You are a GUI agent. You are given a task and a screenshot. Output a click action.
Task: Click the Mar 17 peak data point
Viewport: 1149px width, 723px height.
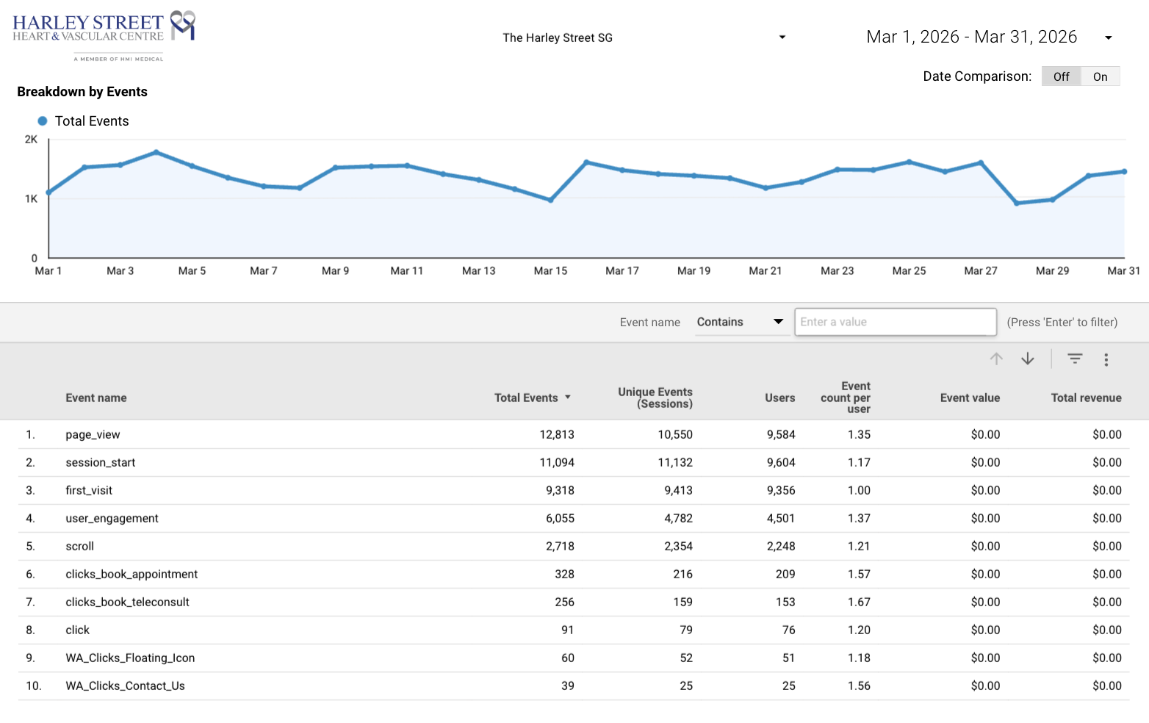point(586,162)
